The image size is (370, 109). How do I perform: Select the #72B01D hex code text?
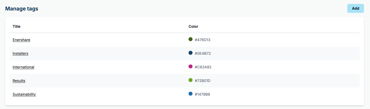click(203, 81)
